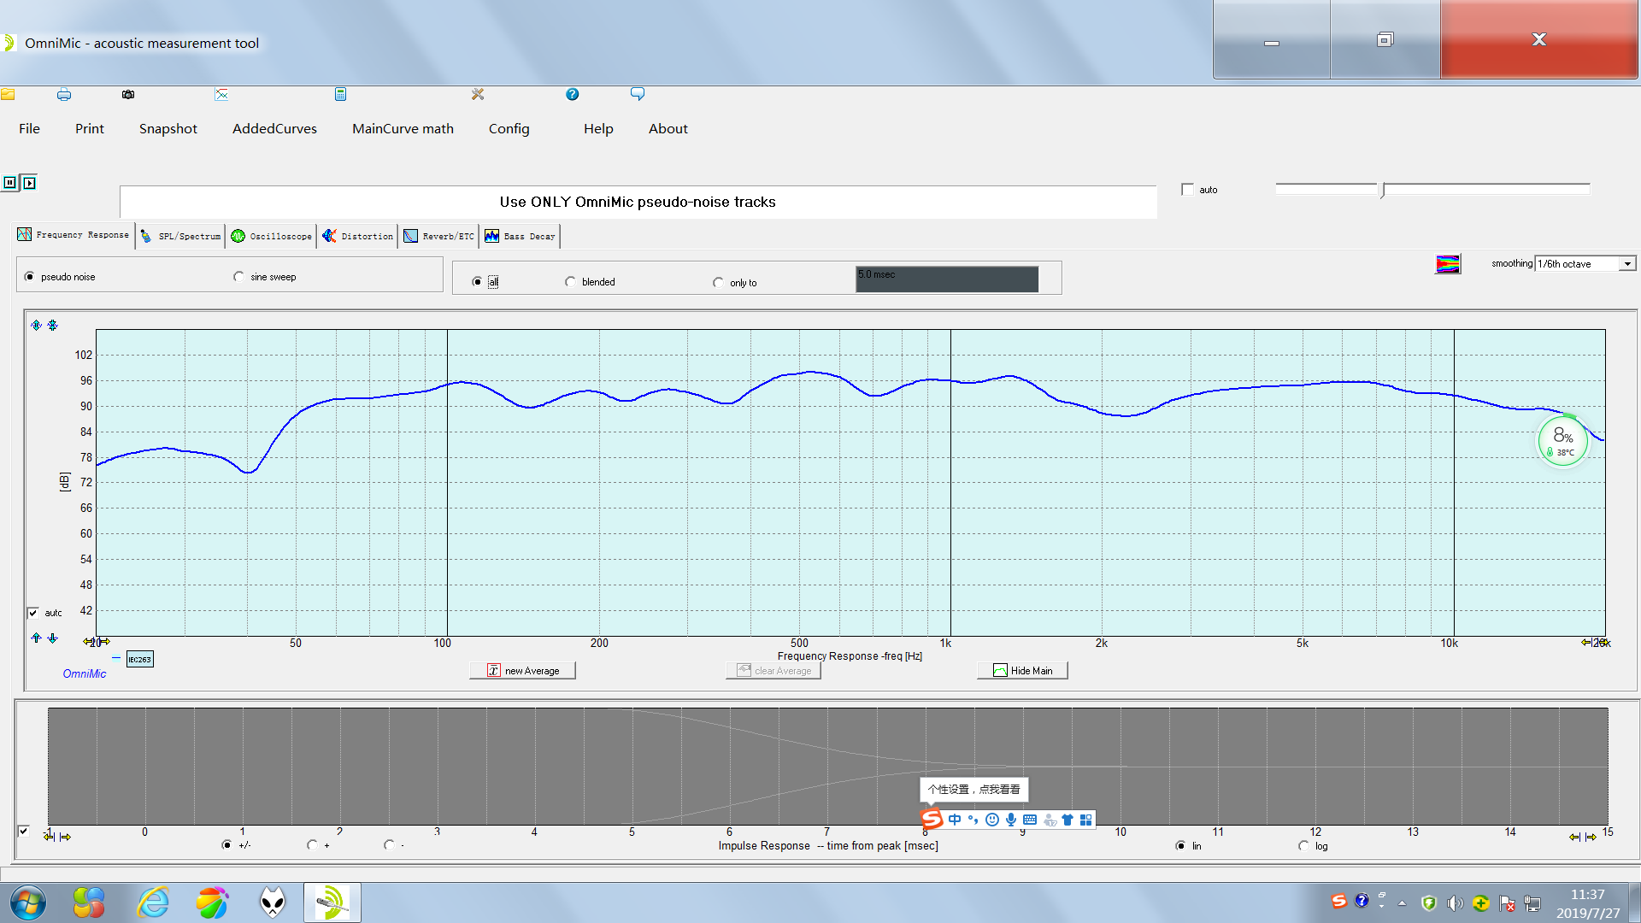Select the pseudo noise radio button
Image resolution: width=1641 pixels, height=923 pixels.
pyautogui.click(x=30, y=277)
